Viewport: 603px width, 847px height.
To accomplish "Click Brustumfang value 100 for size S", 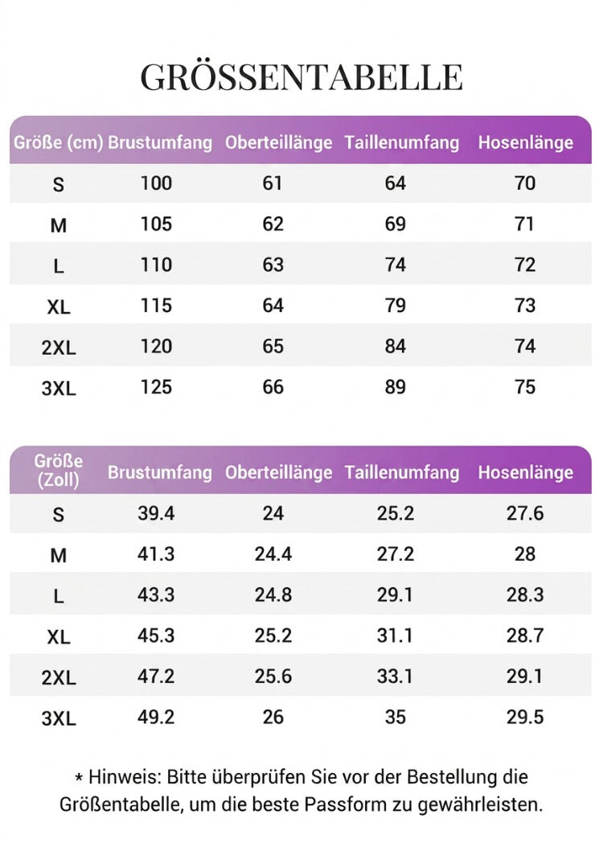I will click(x=156, y=183).
